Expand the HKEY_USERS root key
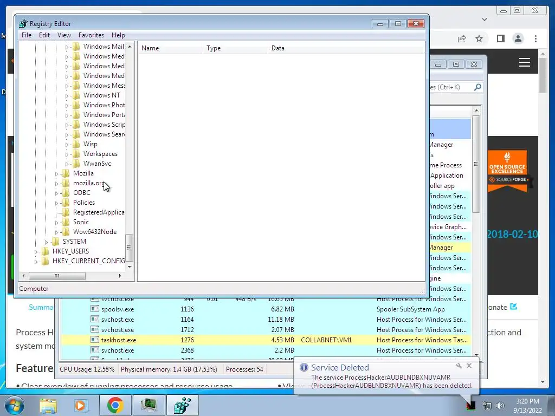The image size is (555, 416). 36,252
